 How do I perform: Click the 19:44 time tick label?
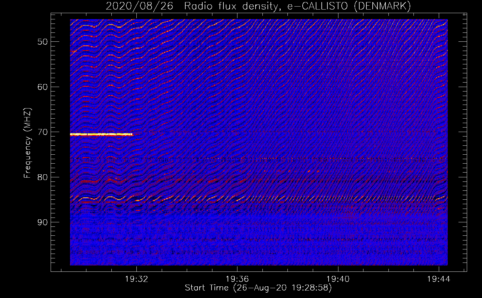tap(439, 279)
